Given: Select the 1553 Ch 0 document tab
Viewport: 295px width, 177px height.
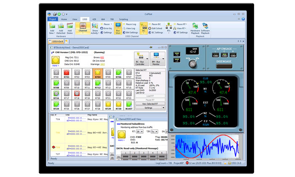Looking at the screenshot, I should tap(56, 41).
